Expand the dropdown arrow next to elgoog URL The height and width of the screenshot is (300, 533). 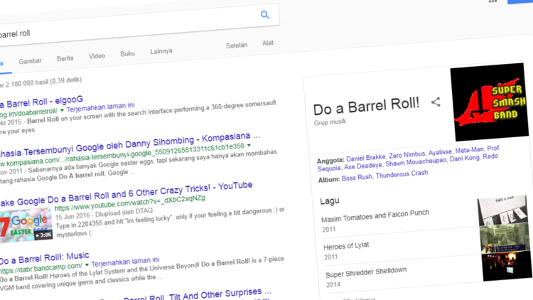coord(62,110)
